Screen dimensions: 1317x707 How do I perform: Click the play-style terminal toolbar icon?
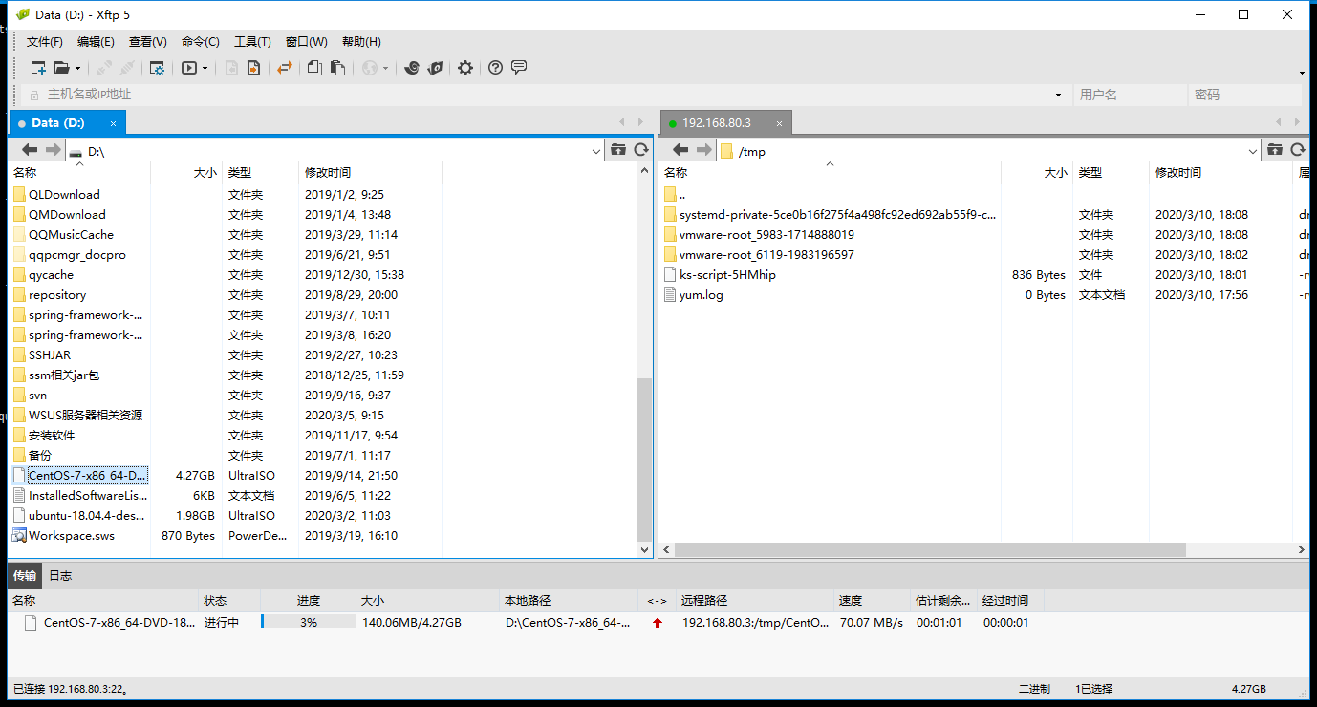click(x=189, y=68)
